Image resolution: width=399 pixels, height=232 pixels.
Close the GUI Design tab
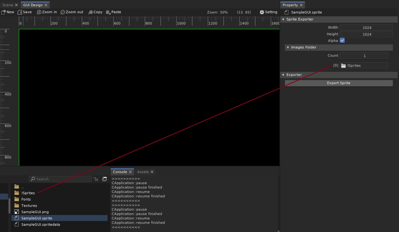point(46,5)
